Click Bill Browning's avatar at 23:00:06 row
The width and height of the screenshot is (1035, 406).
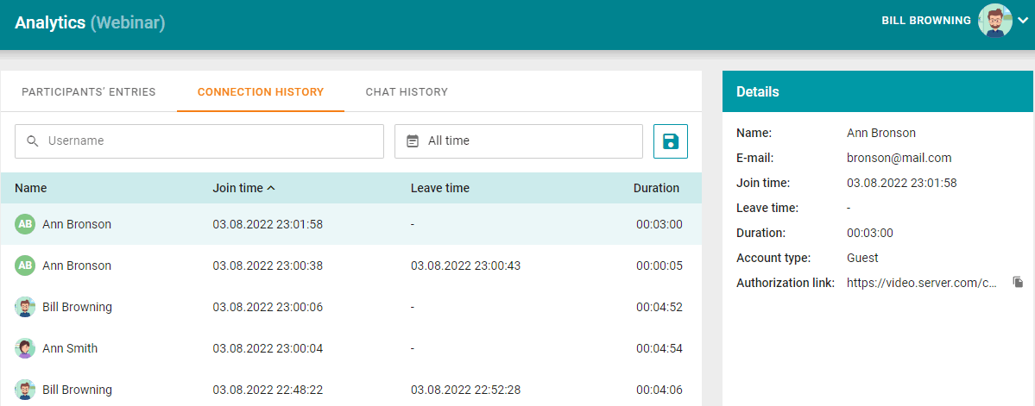tap(26, 307)
